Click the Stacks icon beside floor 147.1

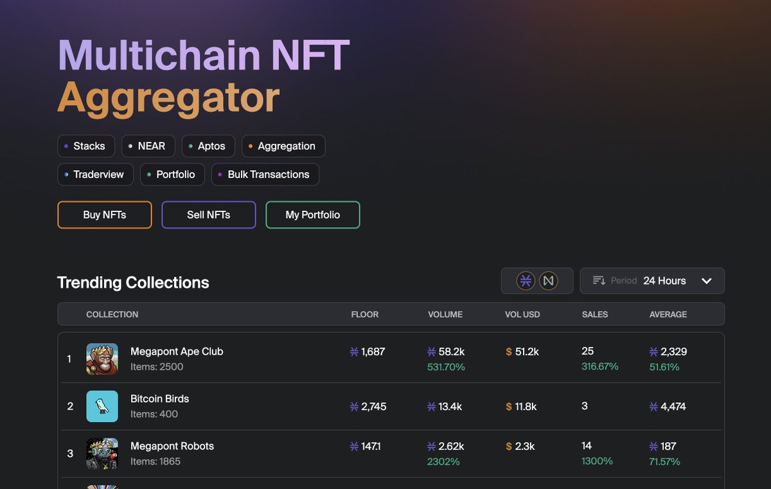354,446
